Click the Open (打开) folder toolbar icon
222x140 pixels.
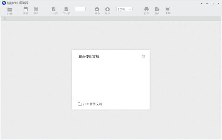(10, 11)
